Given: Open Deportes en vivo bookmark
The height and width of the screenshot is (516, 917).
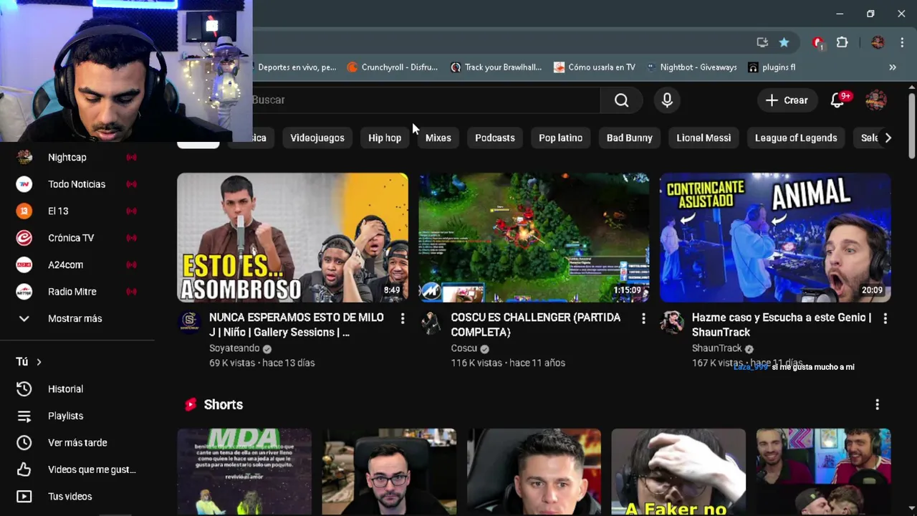Looking at the screenshot, I should click(x=295, y=67).
